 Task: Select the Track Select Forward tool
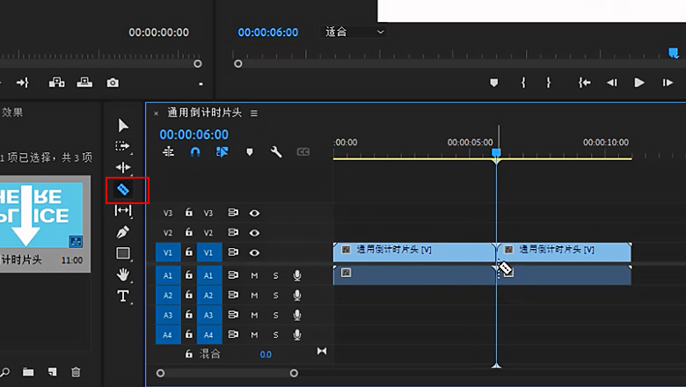pos(123,146)
